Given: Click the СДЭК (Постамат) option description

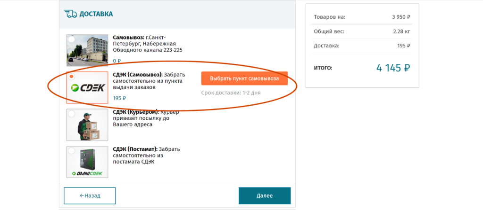Looking at the screenshot, I should [146, 156].
